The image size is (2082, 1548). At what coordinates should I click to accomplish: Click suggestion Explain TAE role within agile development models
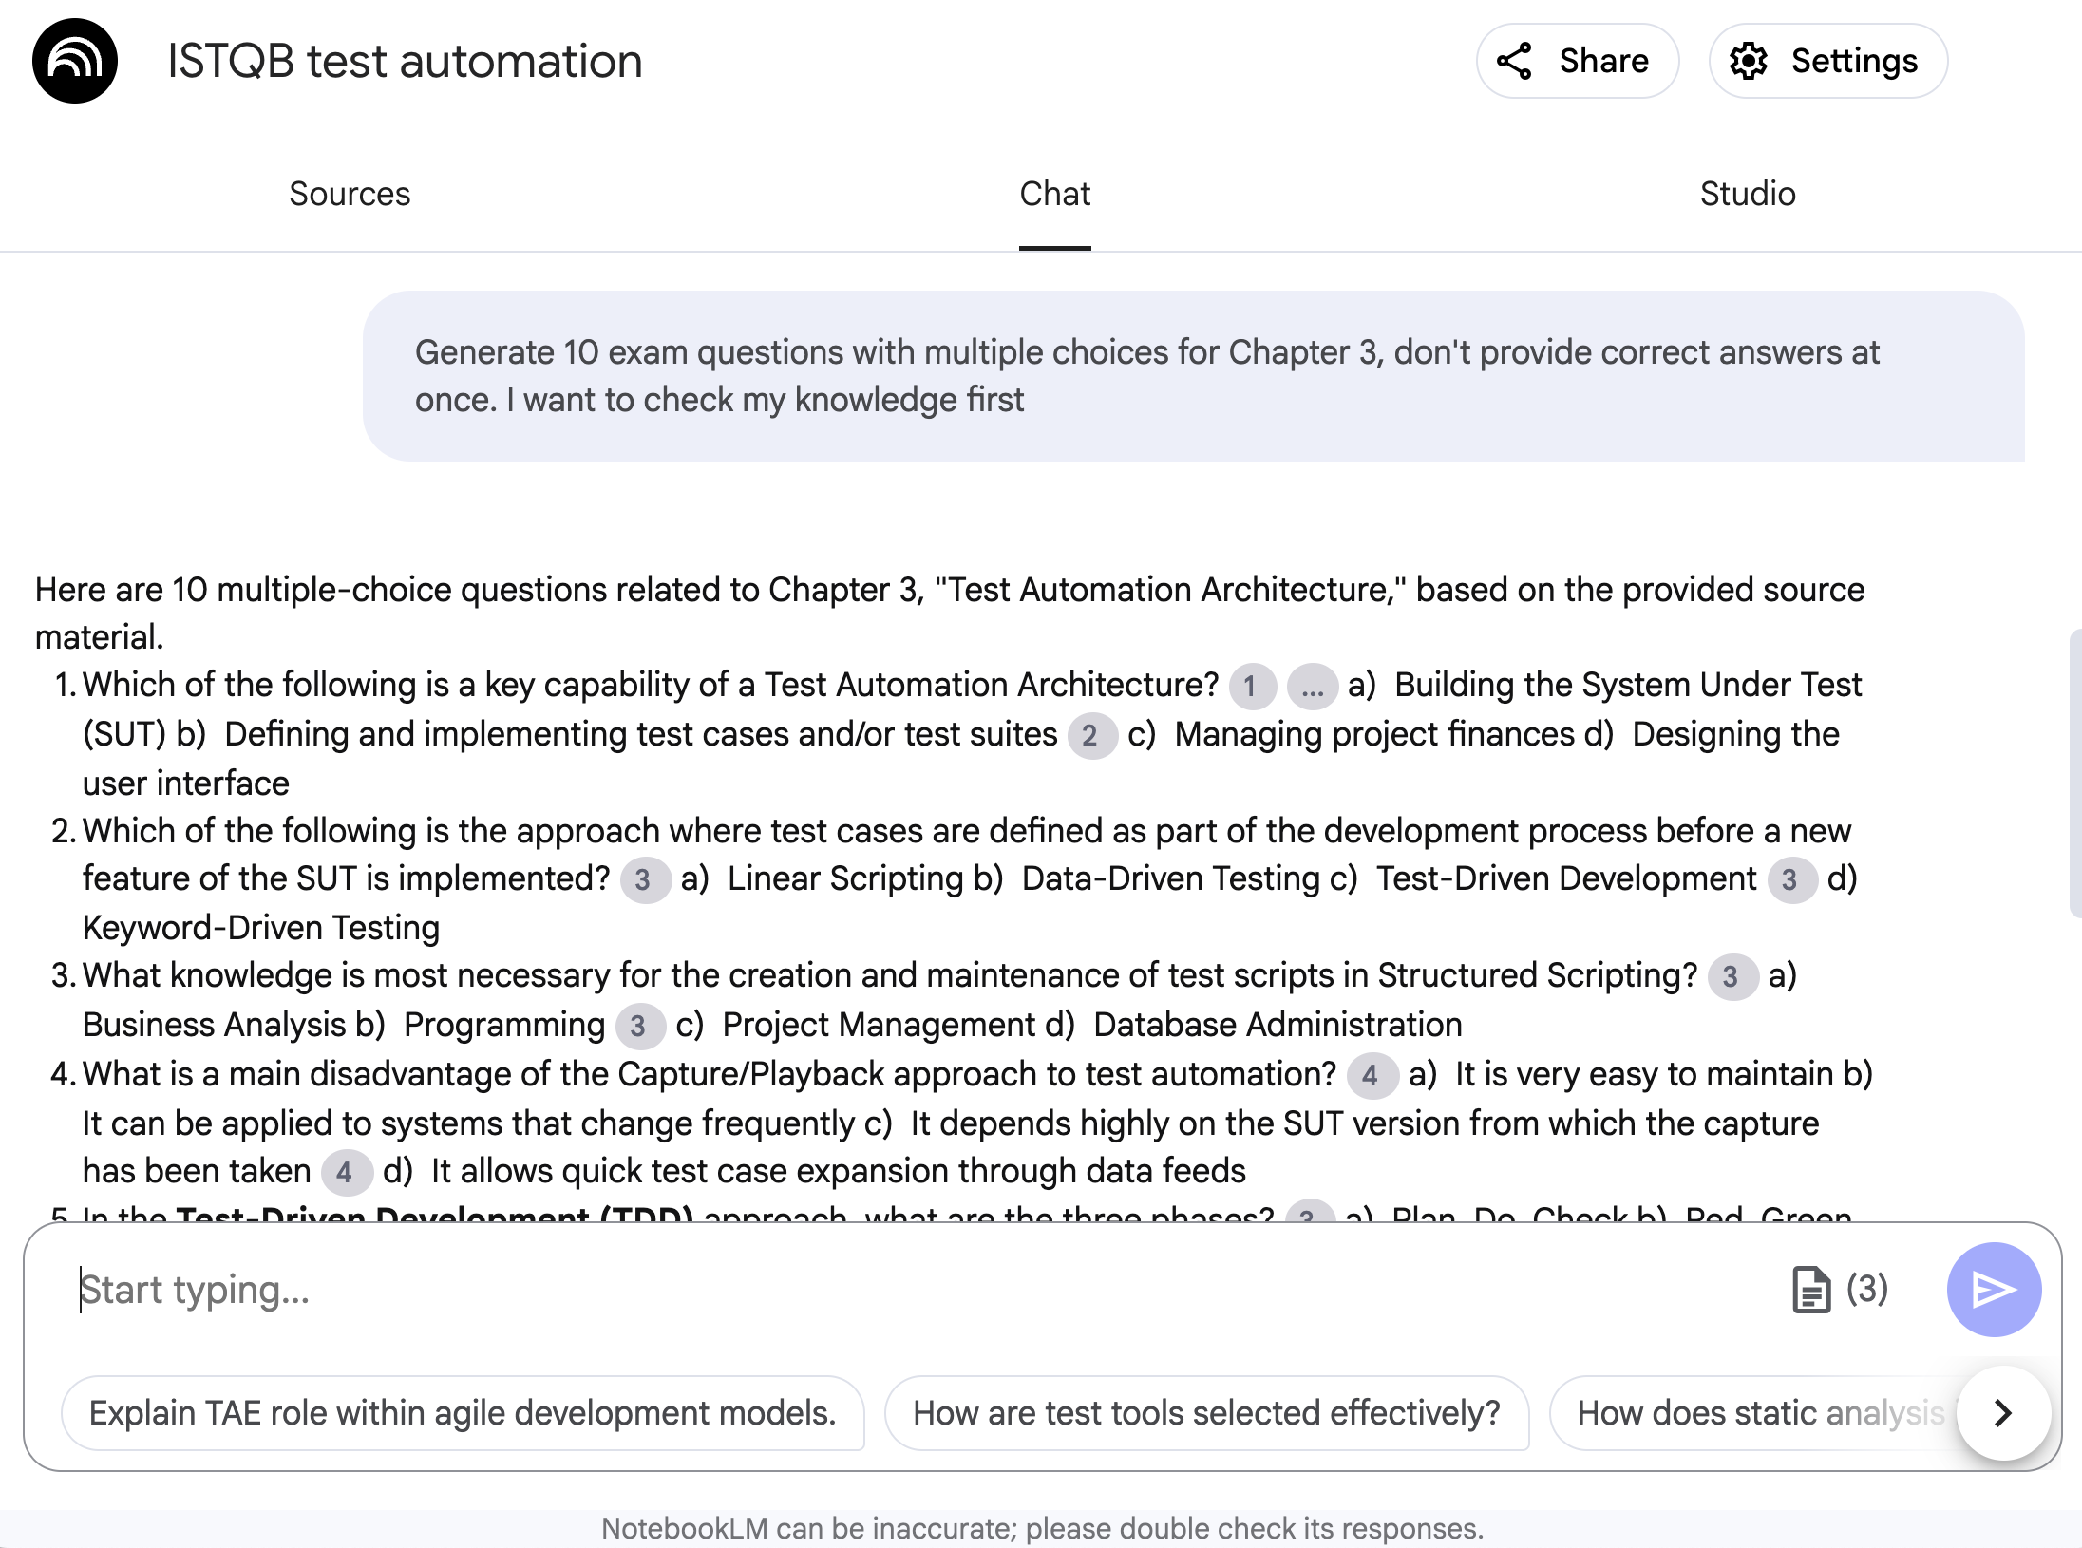[x=463, y=1413]
